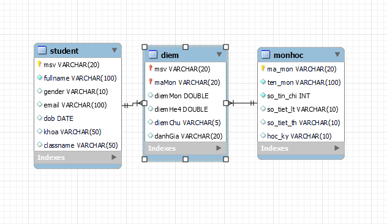Expand Indexes section of diem table
Viewport: 387px width, 224px height.
(219, 148)
